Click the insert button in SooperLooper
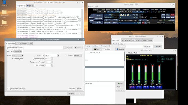 click(x=115, y=20)
